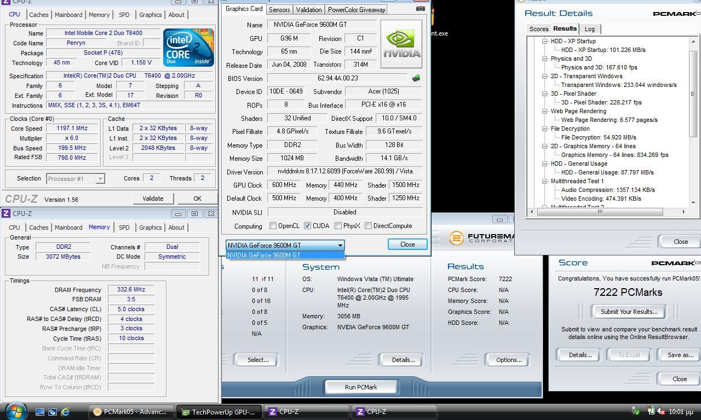Image resolution: width=701 pixels, height=420 pixels.
Task: Collapse the HDD - General Usage node
Action: point(544,164)
